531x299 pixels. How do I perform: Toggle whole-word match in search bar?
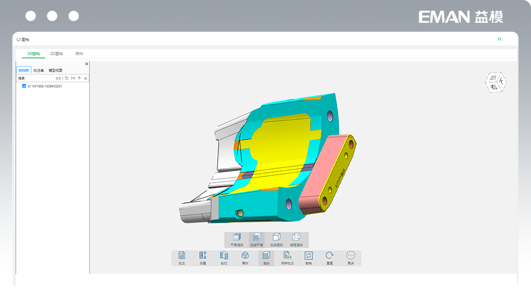tap(73, 78)
